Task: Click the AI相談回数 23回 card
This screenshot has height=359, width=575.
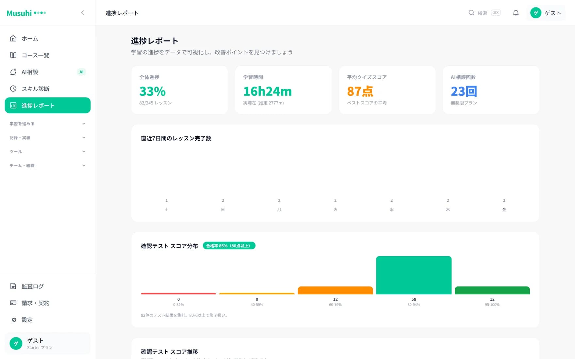Action: [x=491, y=90]
